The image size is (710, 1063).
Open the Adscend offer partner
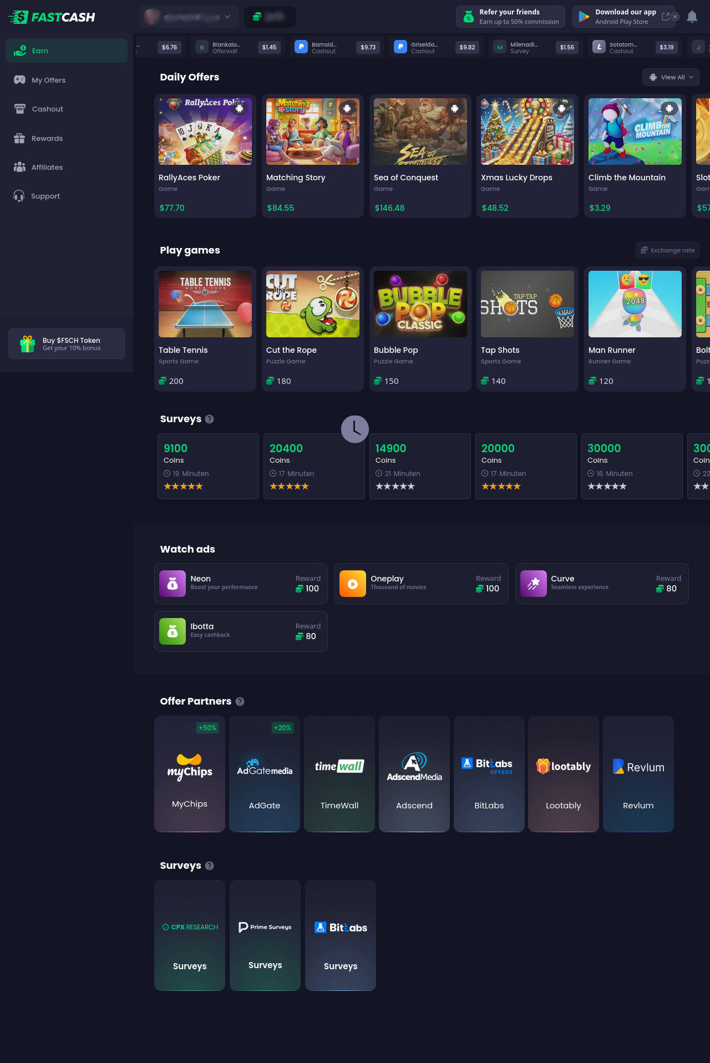pyautogui.click(x=414, y=774)
